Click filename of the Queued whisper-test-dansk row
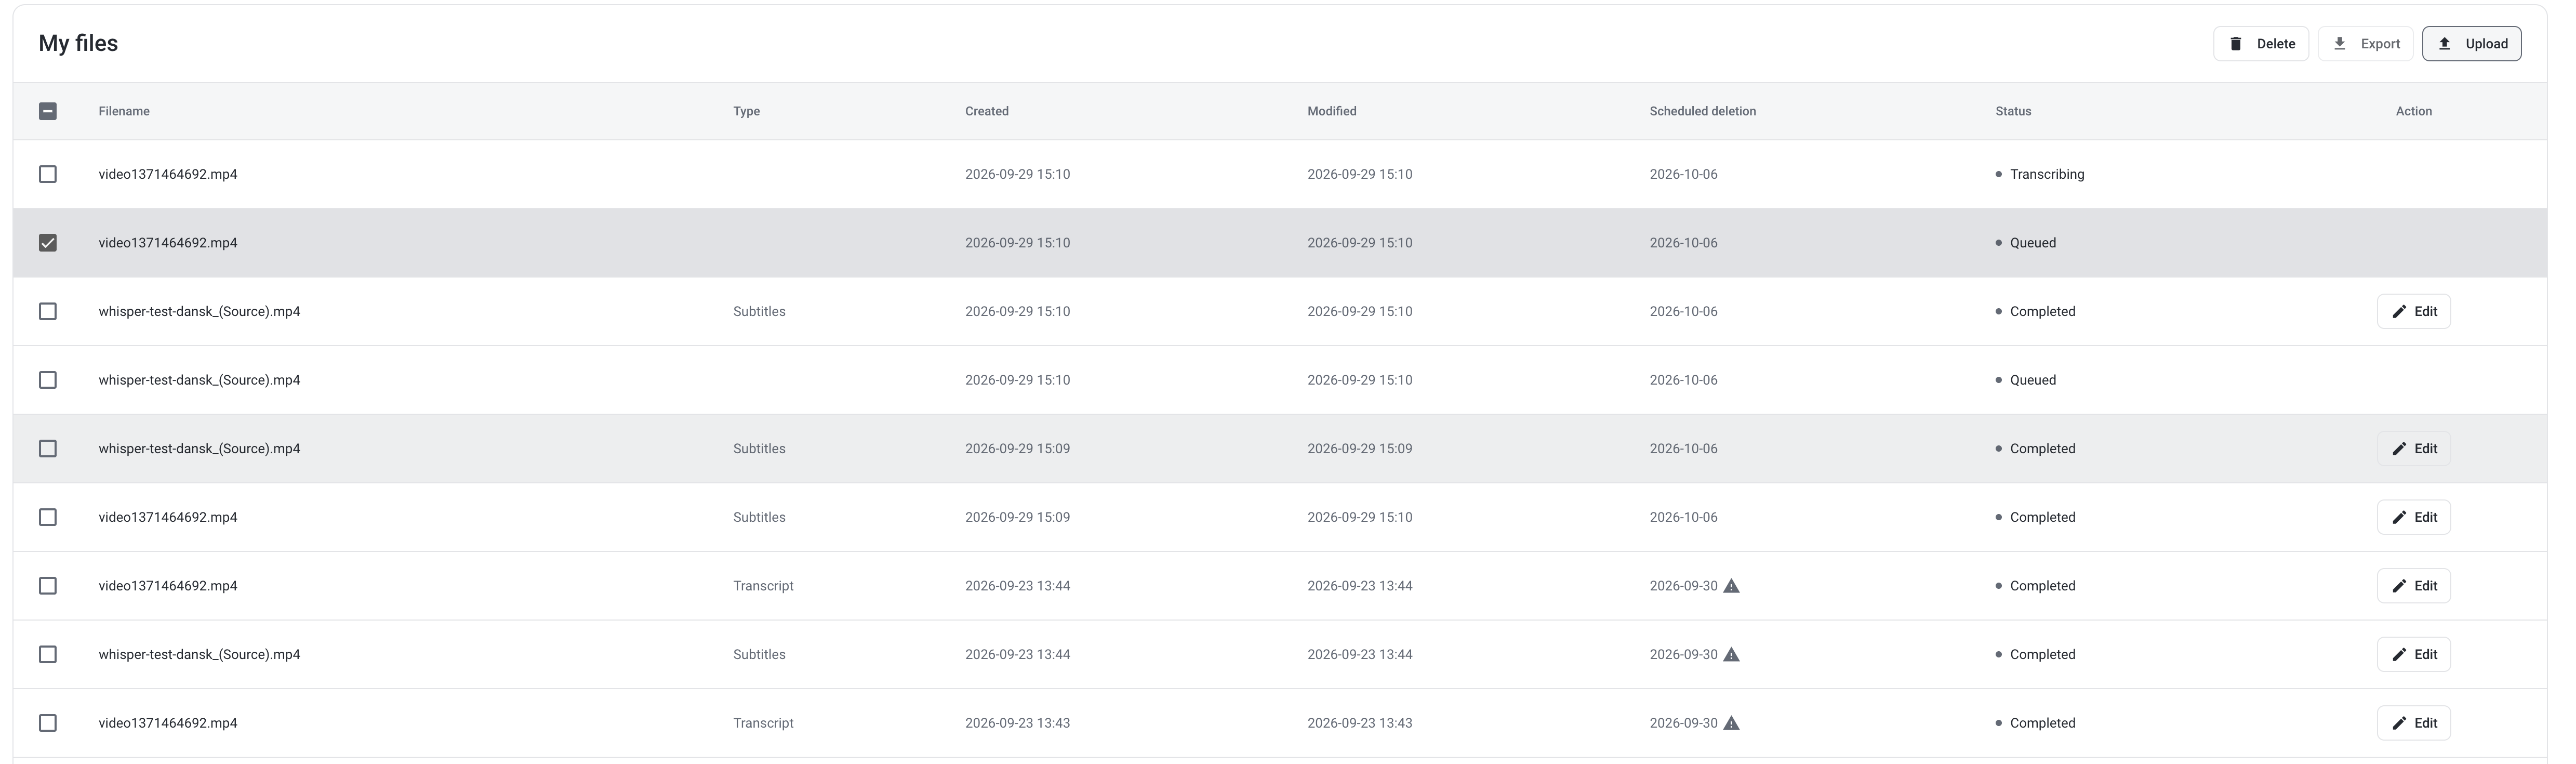2576x764 pixels. tap(199, 380)
